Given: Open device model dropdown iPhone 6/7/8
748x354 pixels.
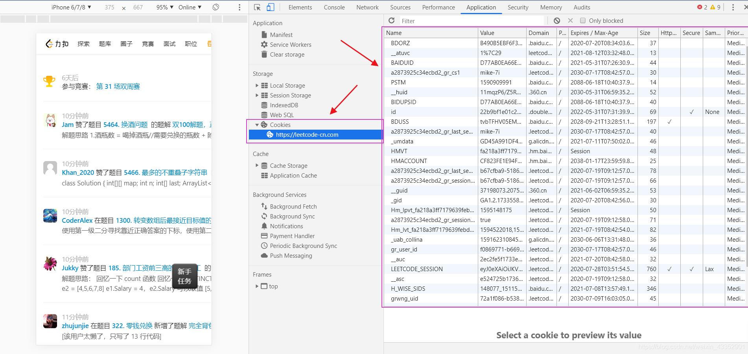Looking at the screenshot, I should [x=71, y=7].
